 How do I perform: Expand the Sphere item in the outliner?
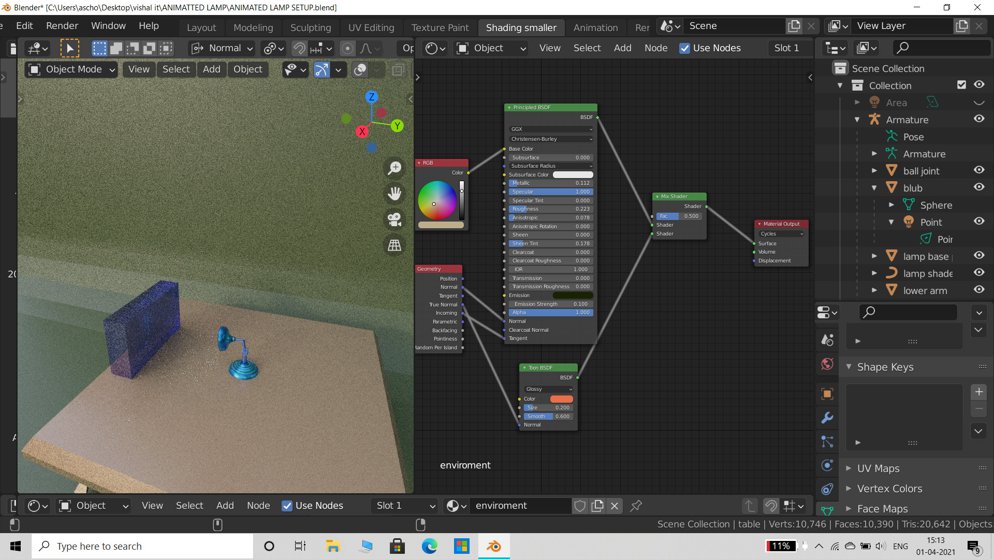891,205
